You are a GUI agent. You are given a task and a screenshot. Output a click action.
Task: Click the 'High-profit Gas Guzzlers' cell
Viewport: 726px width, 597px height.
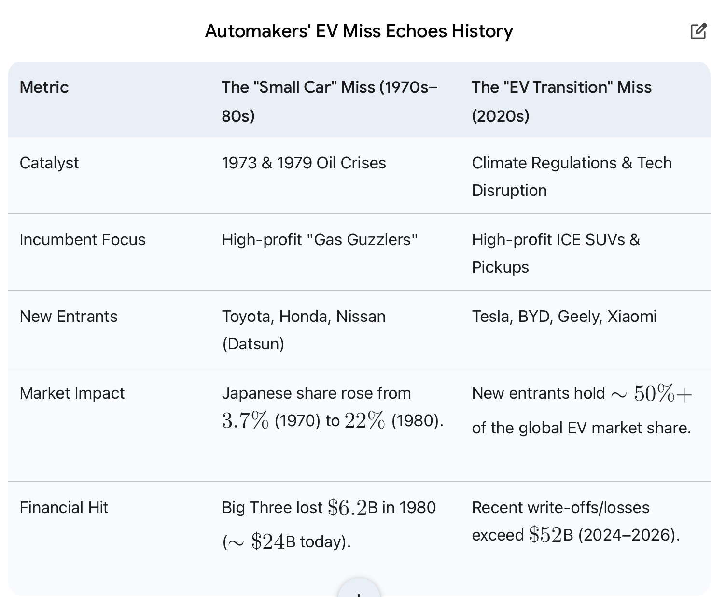point(320,240)
